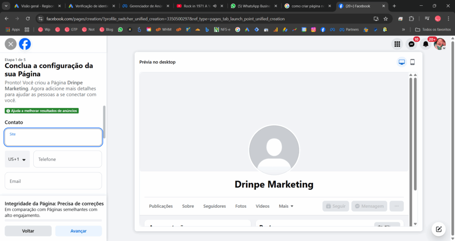Open the account profile avatar menu
The image size is (455, 241).
click(x=439, y=44)
